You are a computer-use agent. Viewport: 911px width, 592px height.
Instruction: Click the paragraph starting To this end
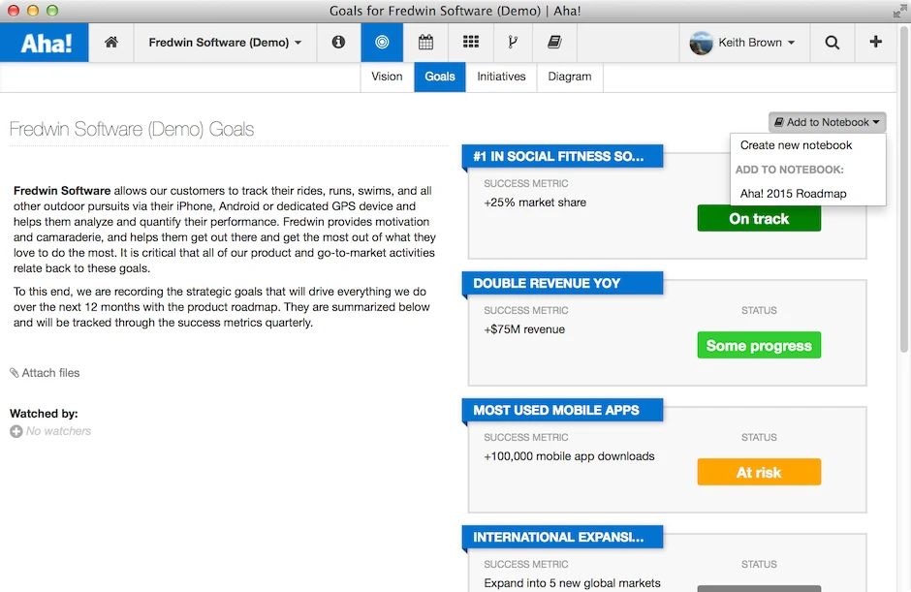click(x=222, y=307)
